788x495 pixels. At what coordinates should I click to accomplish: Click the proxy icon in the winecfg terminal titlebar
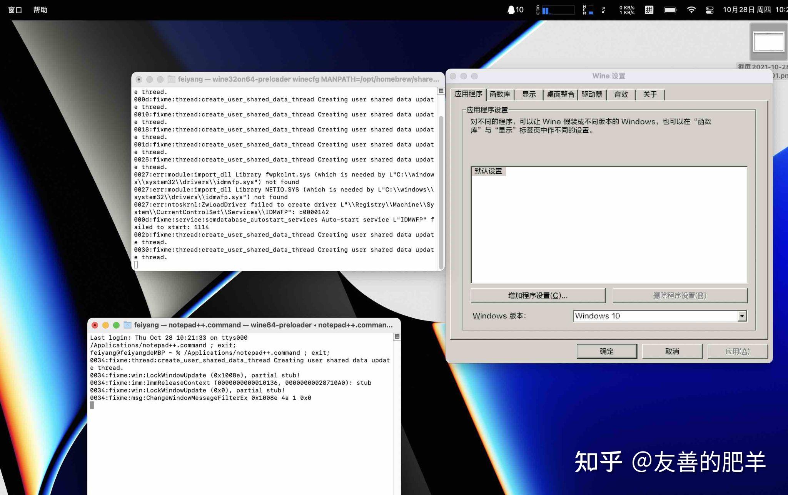coord(170,79)
